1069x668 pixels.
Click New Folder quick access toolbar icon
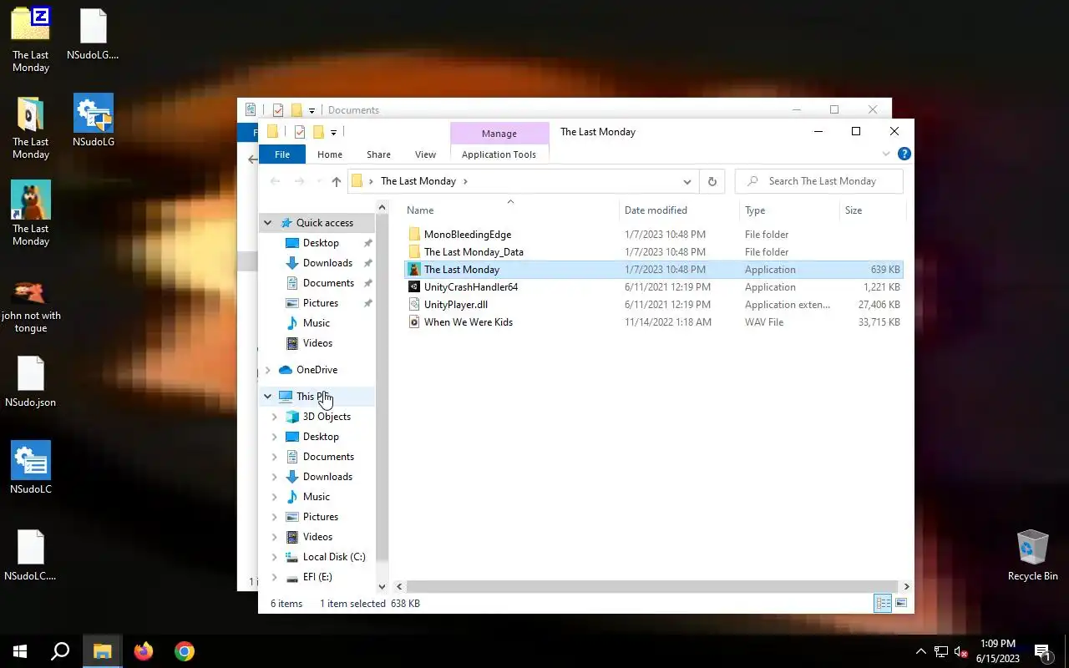318,132
